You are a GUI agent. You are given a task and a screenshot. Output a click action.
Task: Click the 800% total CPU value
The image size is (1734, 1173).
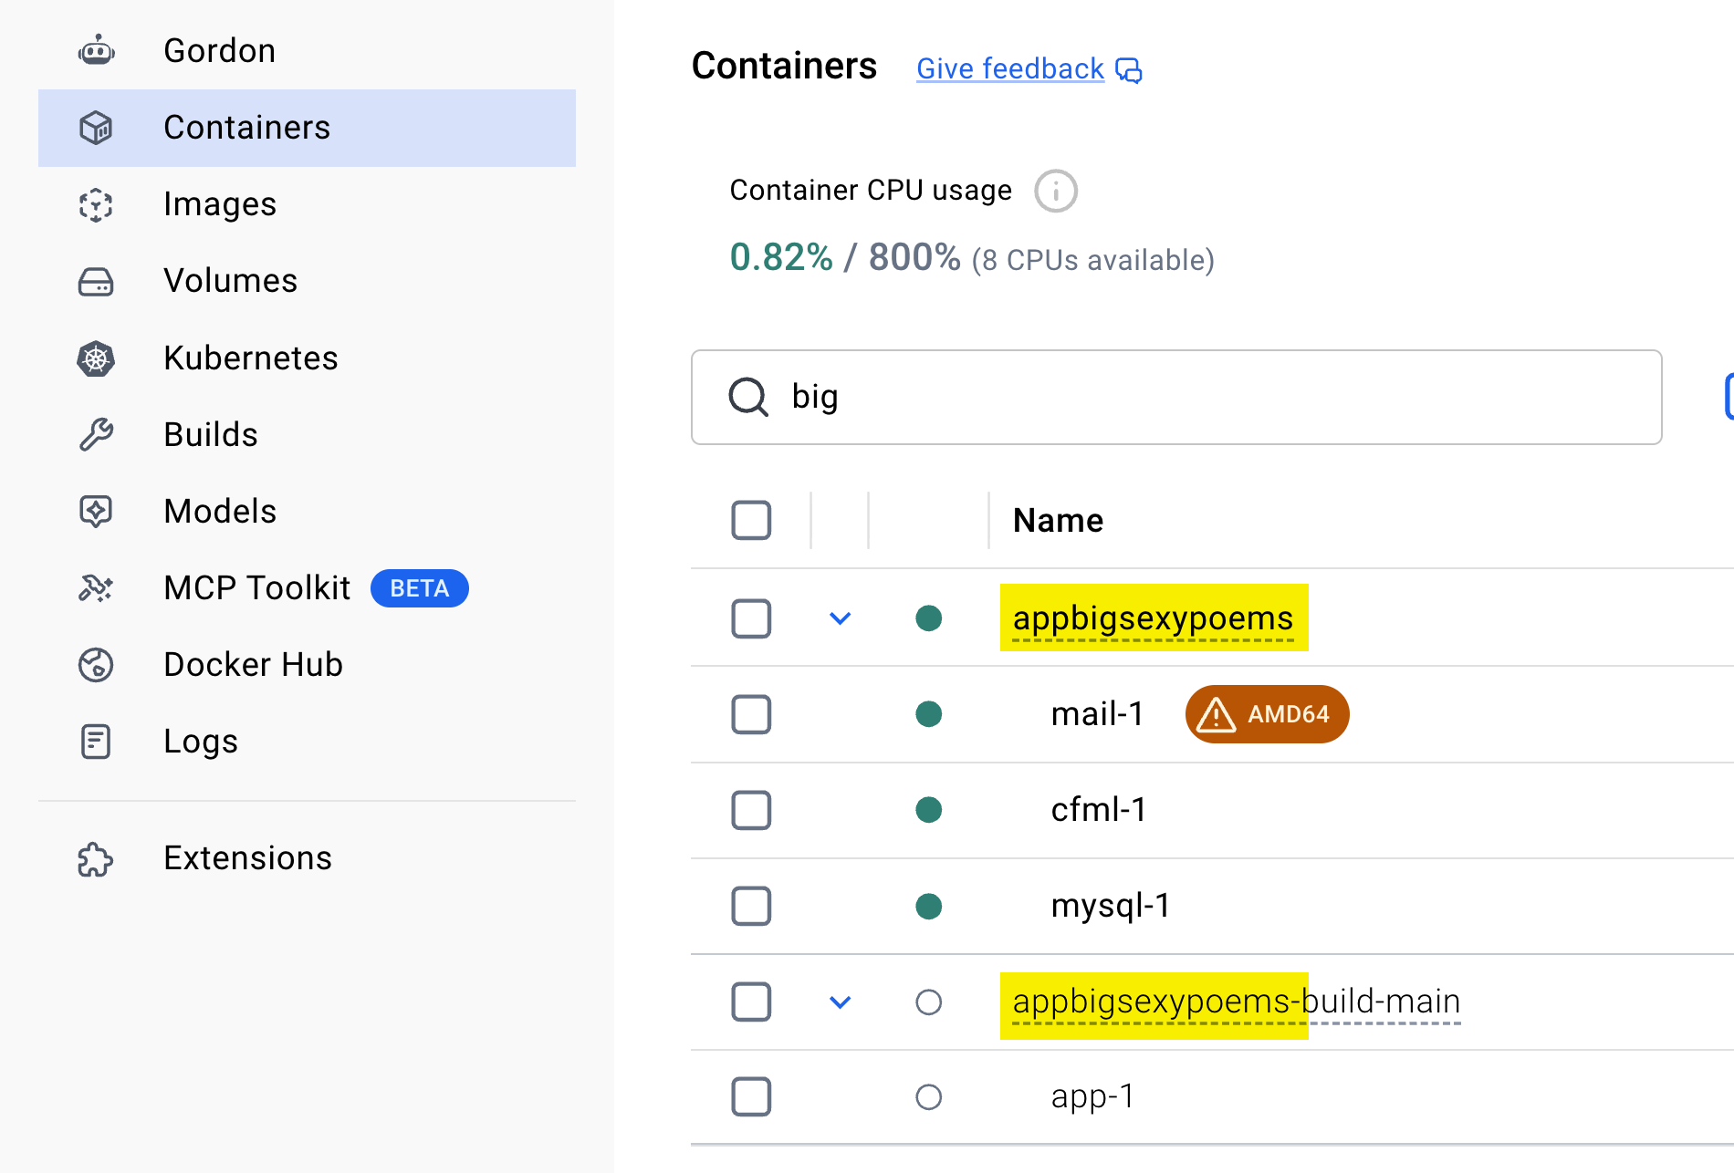[914, 257]
